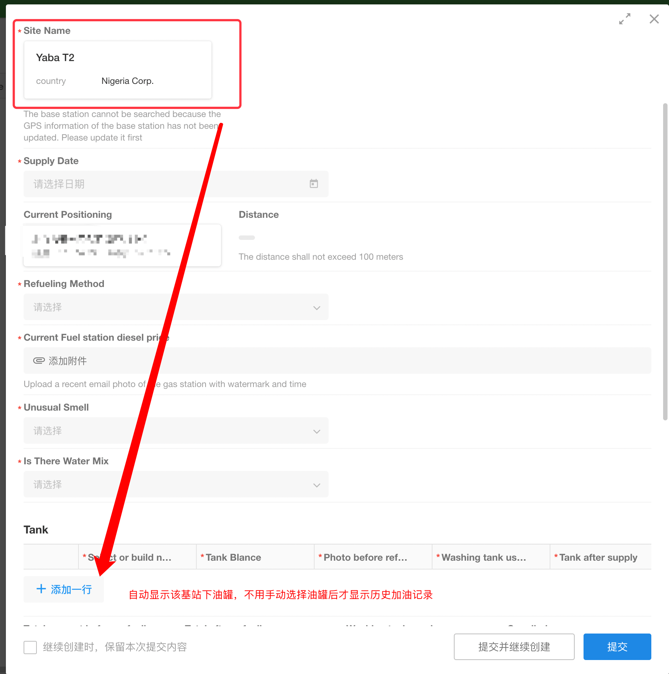The image size is (669, 674).
Task: Close the form dialog with X
Action: click(x=654, y=19)
